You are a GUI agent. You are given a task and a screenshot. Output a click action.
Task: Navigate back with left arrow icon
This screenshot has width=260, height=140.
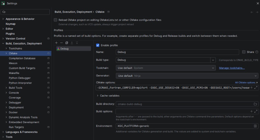[252, 12]
